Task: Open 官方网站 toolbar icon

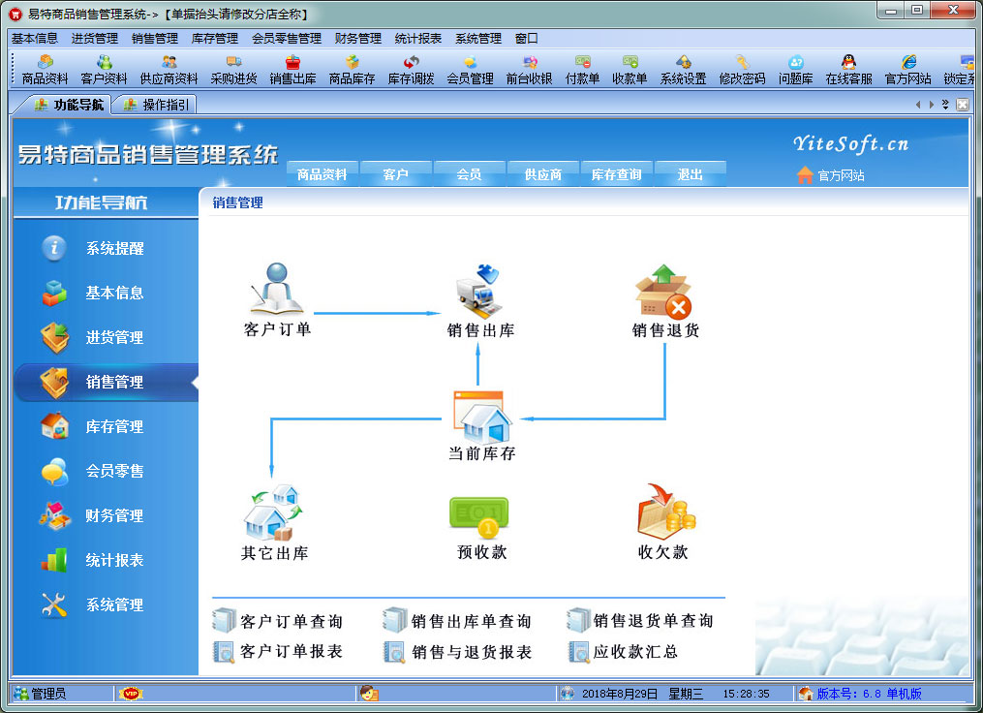Action: pyautogui.click(x=907, y=70)
